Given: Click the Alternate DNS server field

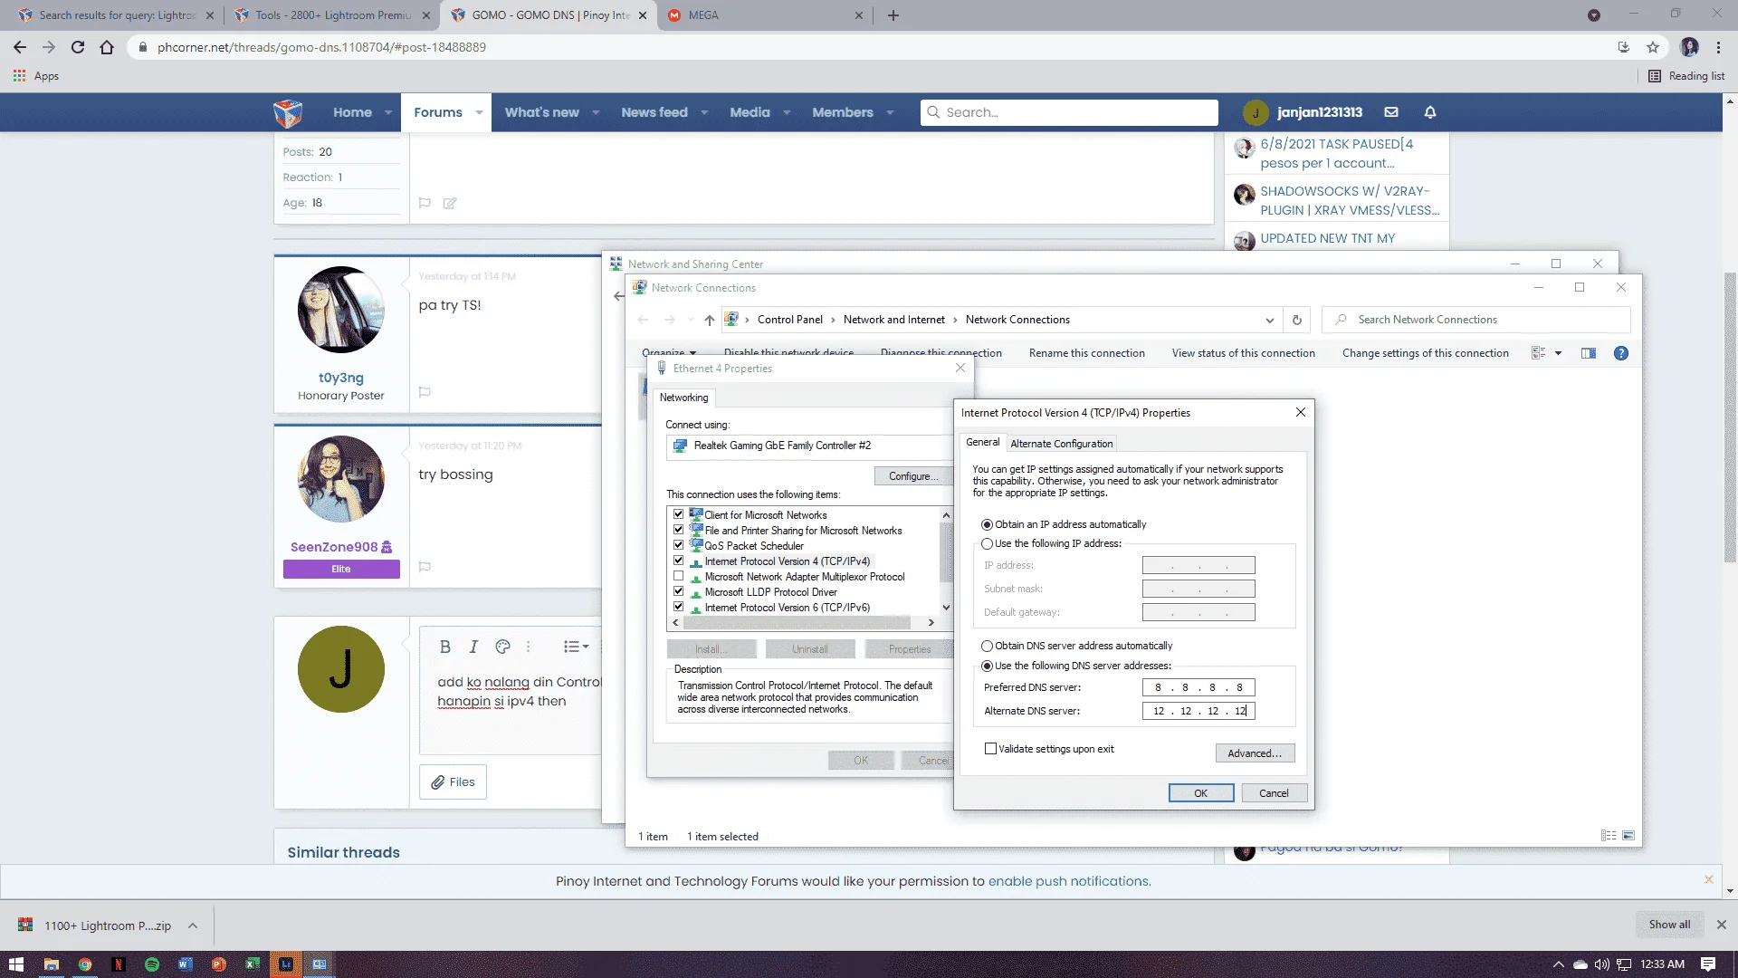Looking at the screenshot, I should point(1198,711).
